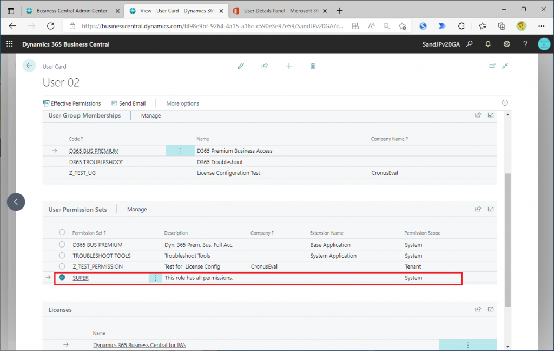Deselect the SUPER permission set row

(62, 277)
